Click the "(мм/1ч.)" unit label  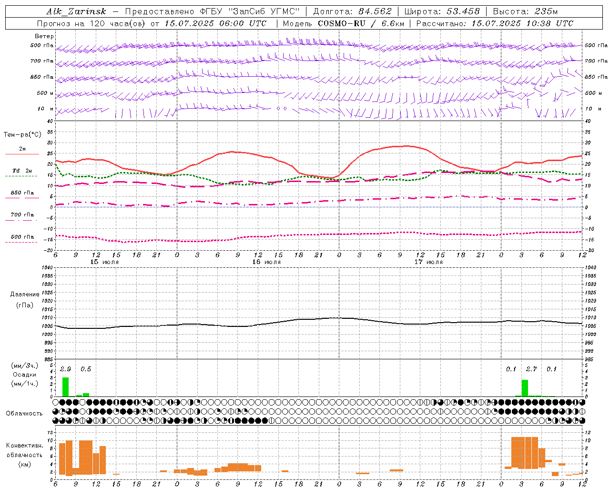(25, 384)
